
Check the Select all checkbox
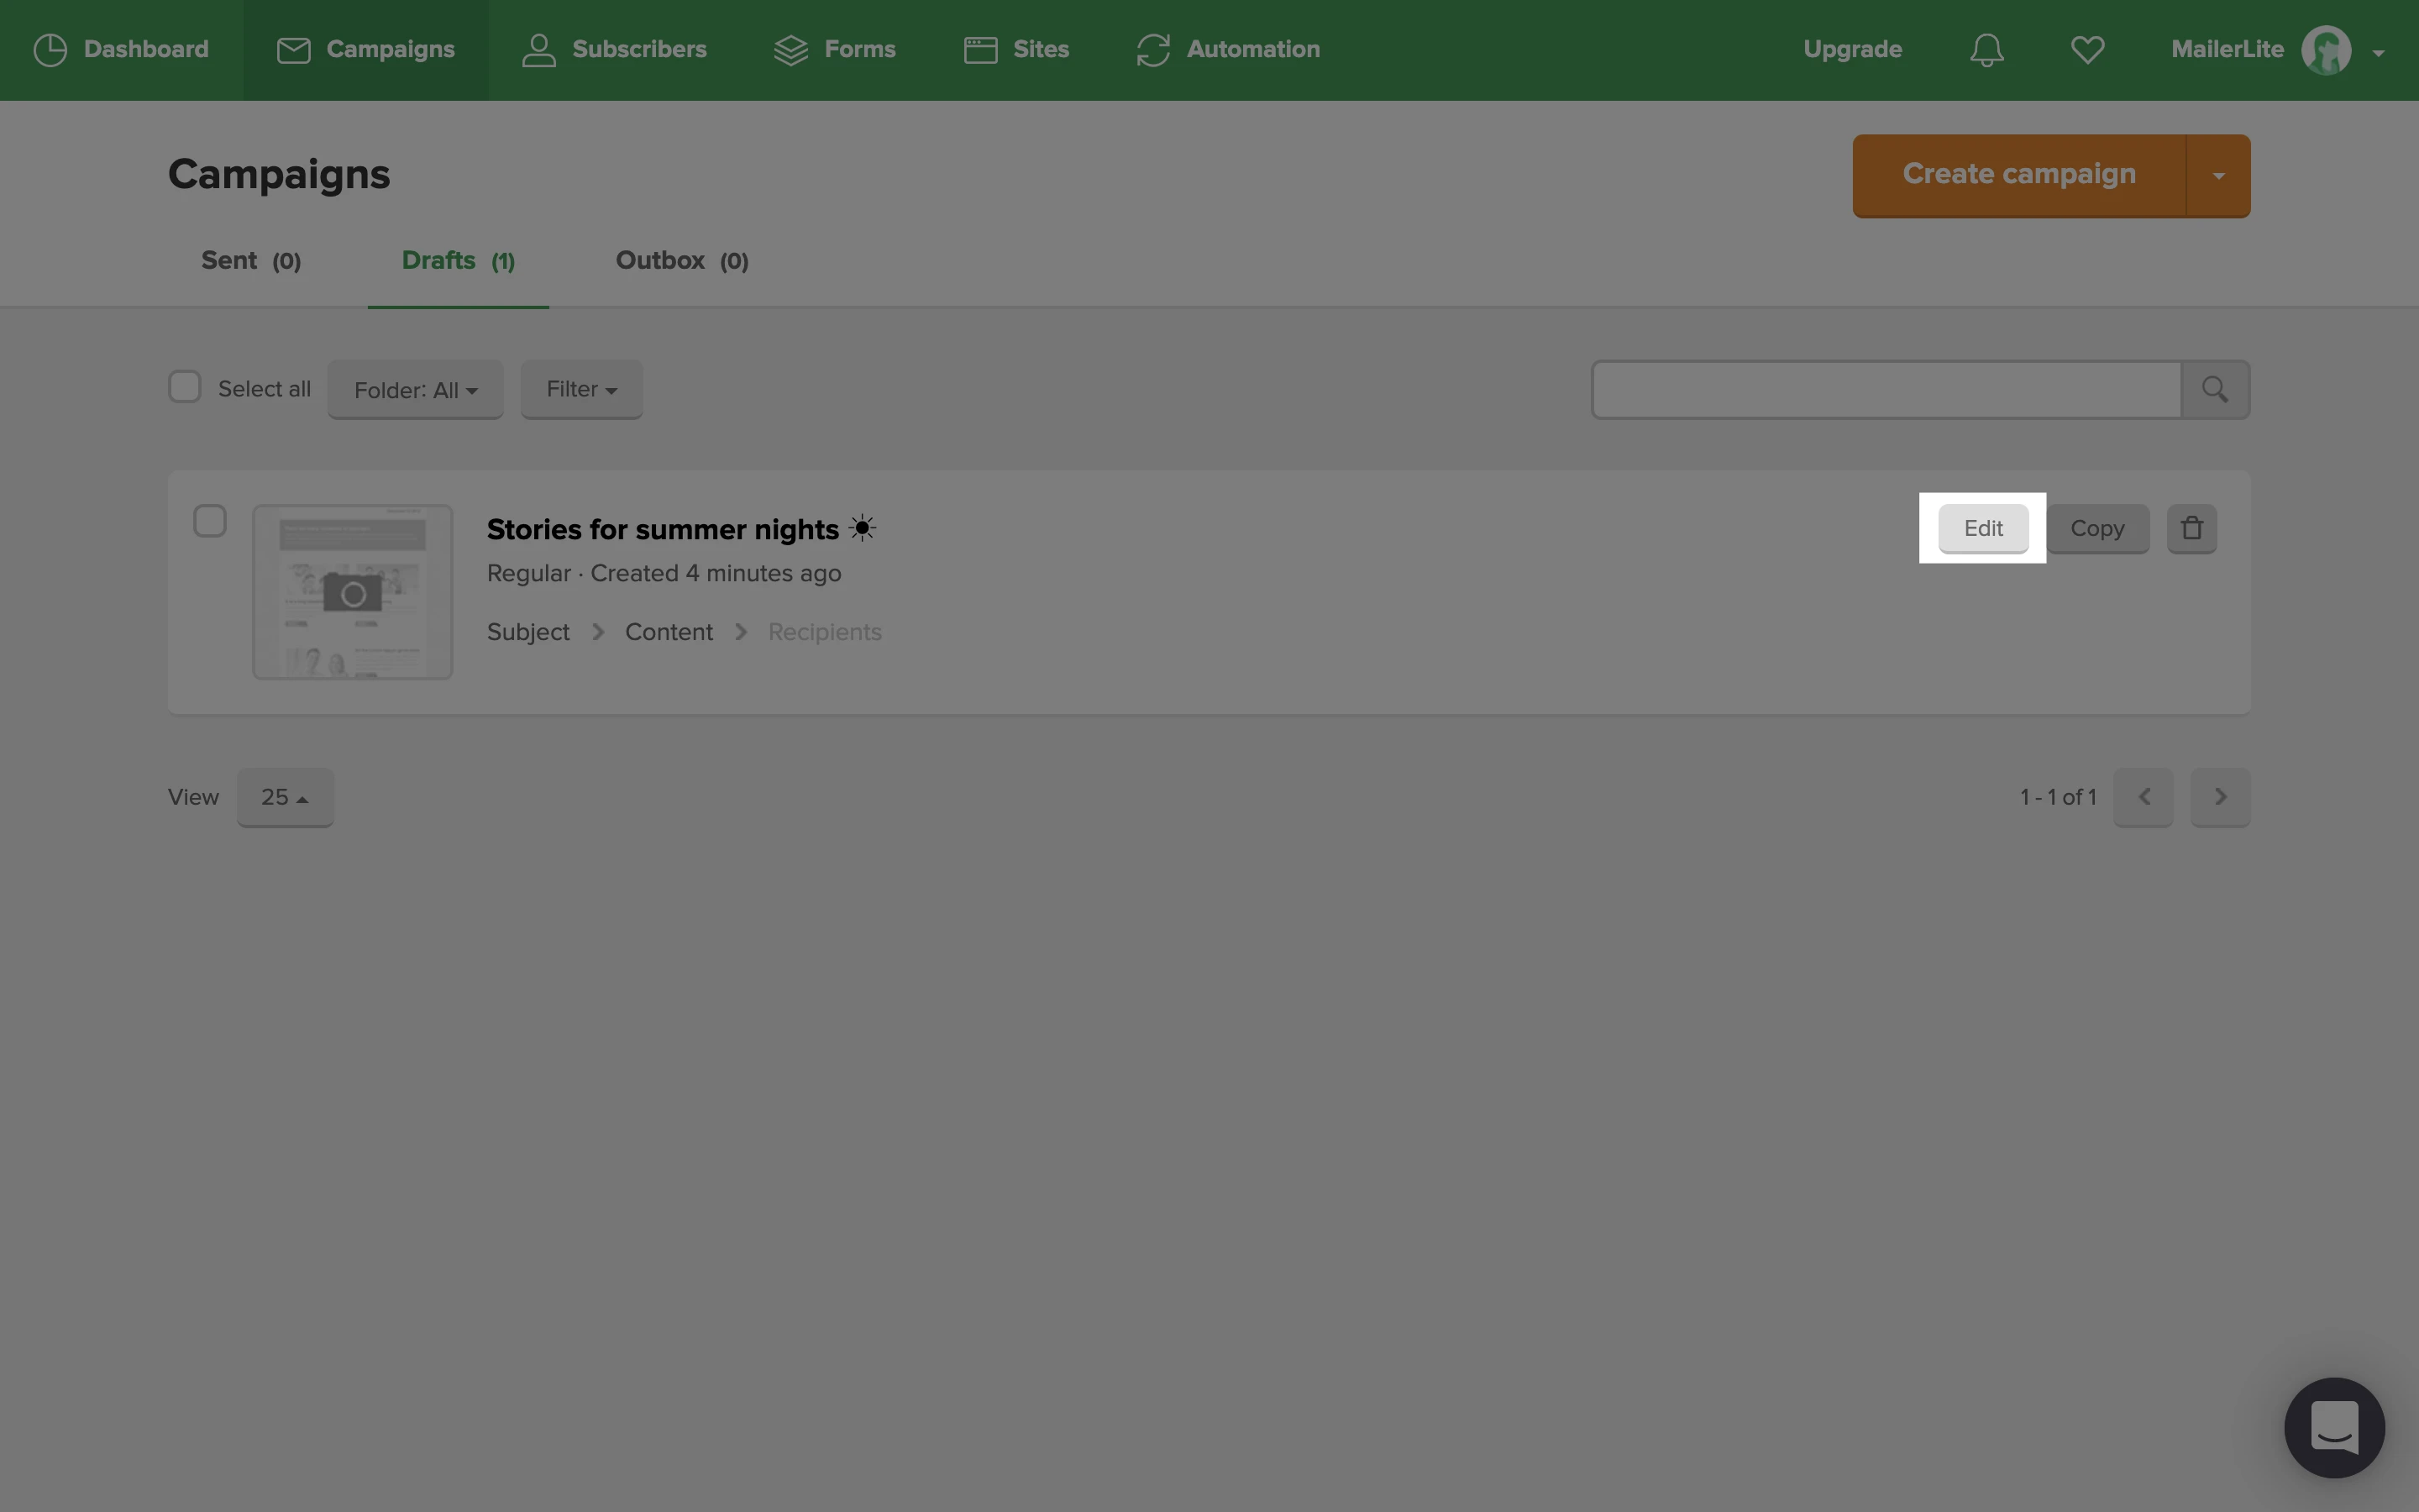point(185,388)
